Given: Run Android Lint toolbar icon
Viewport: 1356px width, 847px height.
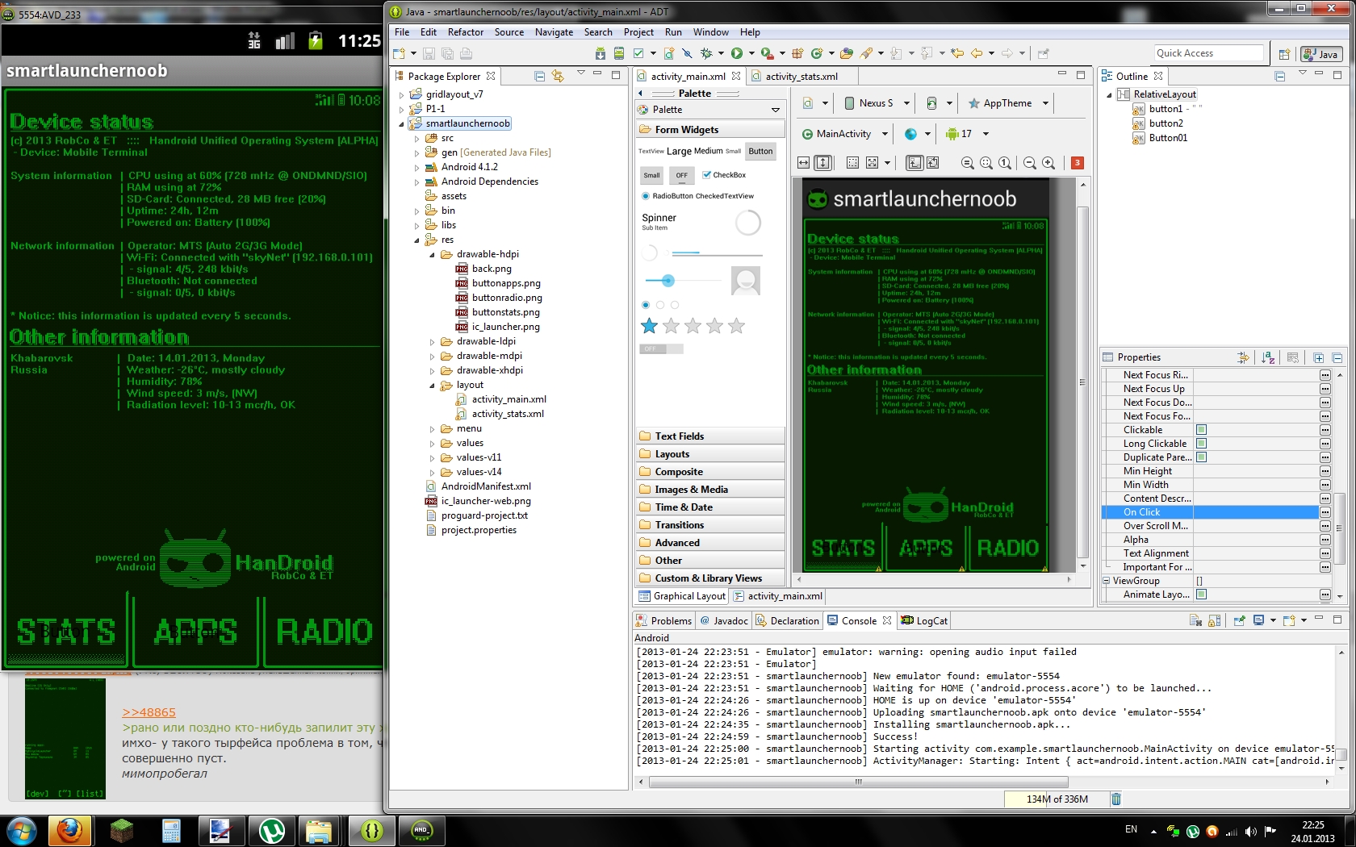Looking at the screenshot, I should click(x=638, y=54).
